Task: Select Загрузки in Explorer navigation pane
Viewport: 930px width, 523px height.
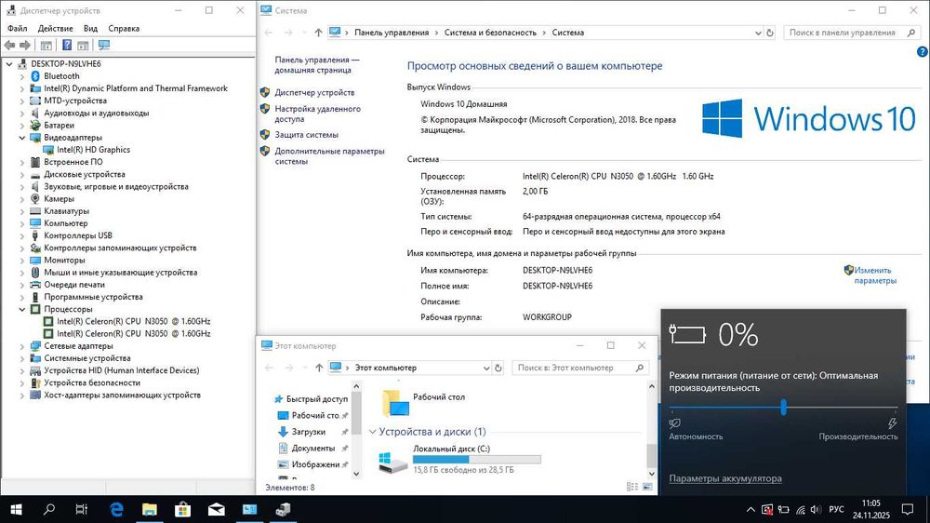Action: pos(308,432)
